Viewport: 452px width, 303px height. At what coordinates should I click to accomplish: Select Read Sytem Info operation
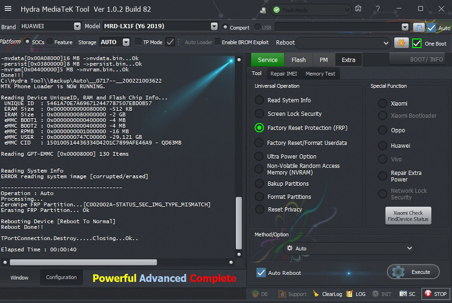click(259, 100)
